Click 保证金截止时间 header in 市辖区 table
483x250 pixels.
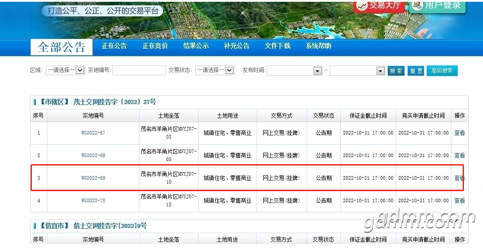[x=368, y=115]
